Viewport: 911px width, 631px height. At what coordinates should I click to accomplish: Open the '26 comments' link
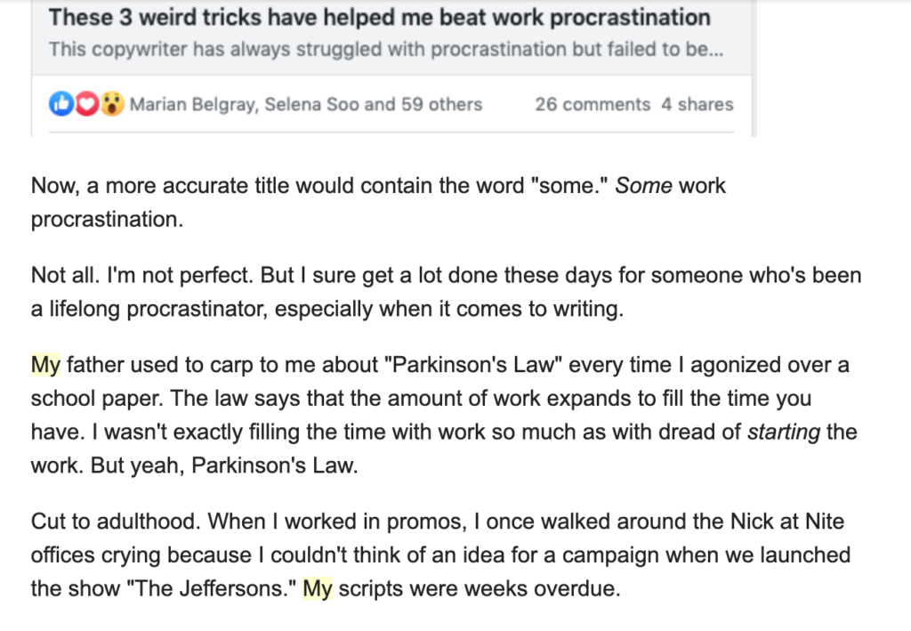tap(593, 105)
